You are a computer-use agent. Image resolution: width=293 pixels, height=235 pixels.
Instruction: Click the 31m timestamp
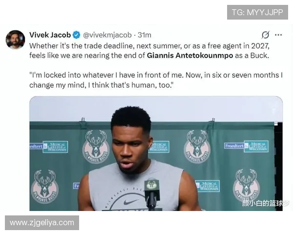point(144,35)
